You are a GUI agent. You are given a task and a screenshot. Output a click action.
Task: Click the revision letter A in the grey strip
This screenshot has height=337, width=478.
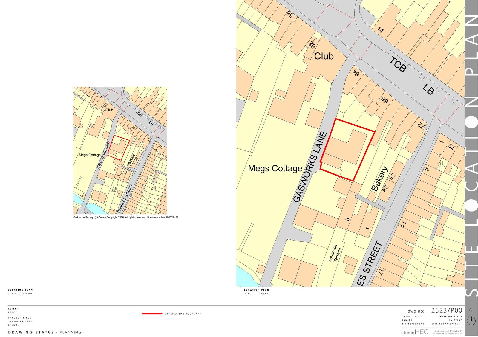470,309
